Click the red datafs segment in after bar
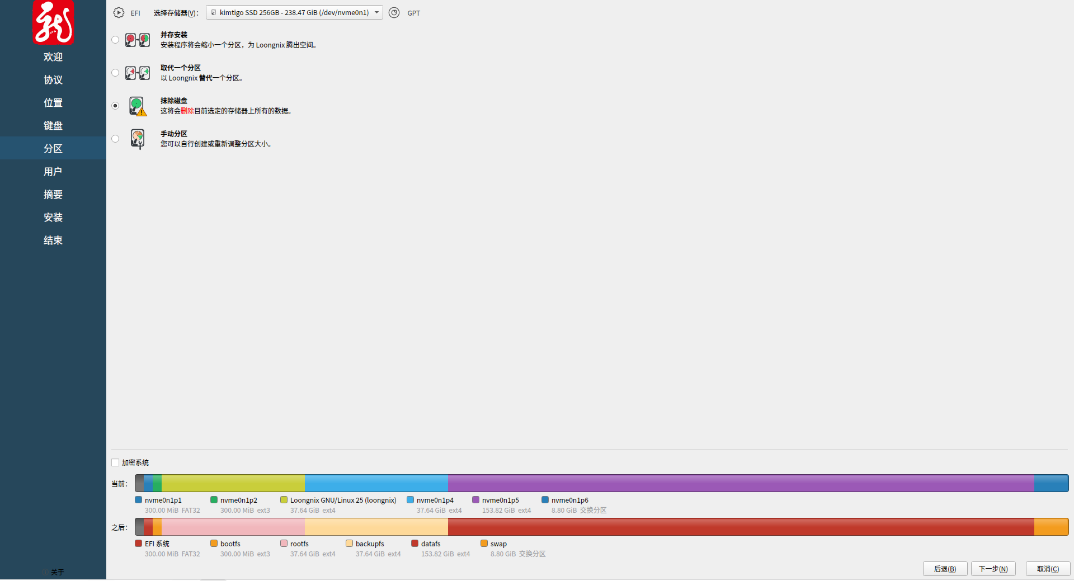The height and width of the screenshot is (581, 1074). [x=741, y=527]
